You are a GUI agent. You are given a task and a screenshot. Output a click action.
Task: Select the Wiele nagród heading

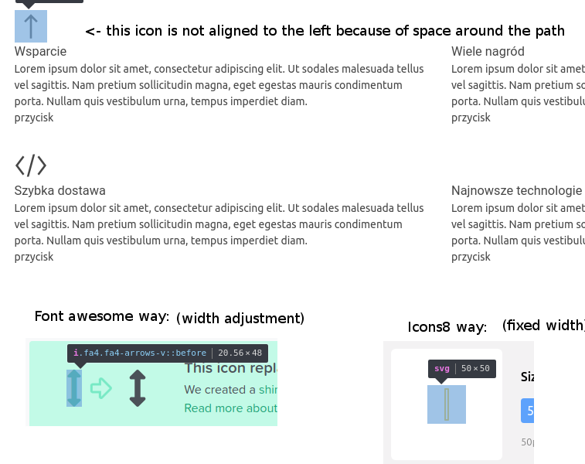tap(488, 51)
